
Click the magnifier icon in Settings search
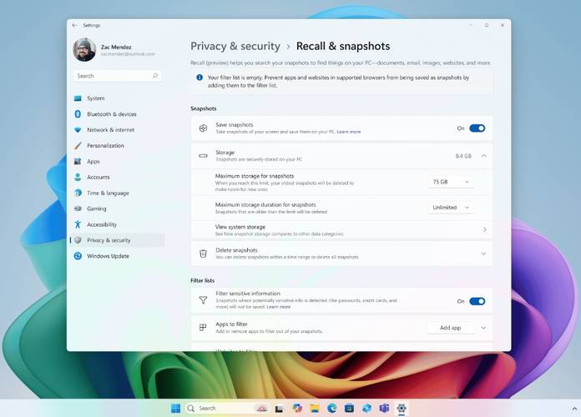coord(155,76)
